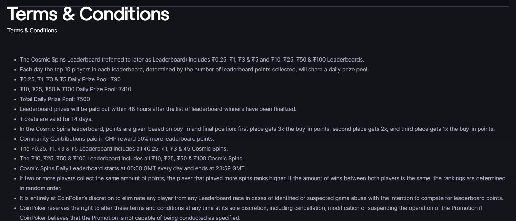
Task: Click the CoinPoker reserves the right line
Action: pos(251,208)
